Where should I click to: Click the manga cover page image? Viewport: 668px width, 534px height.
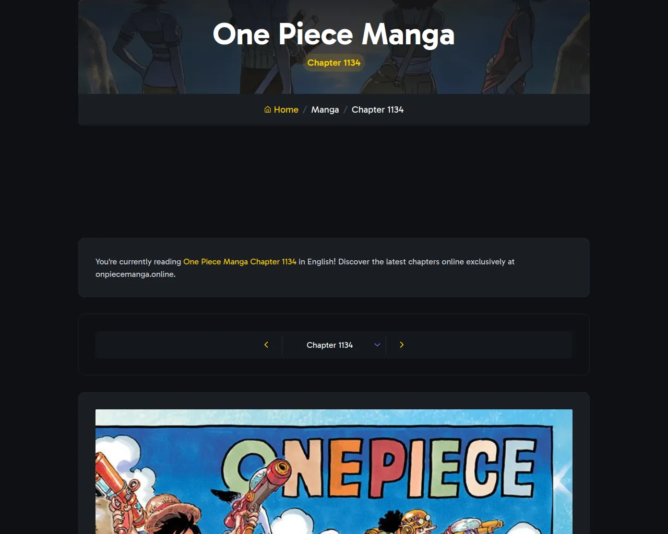[x=334, y=472]
